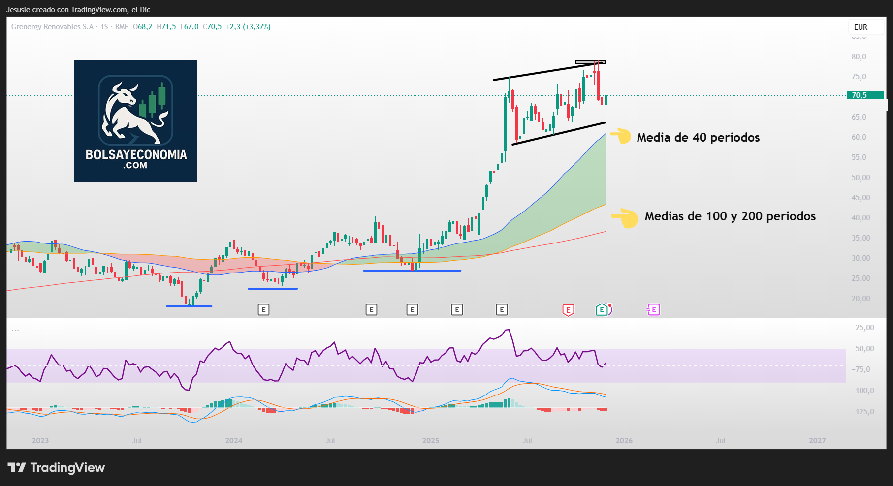Viewport: 893px width, 486px height.
Task: Click the TradingView logo at bottom left
Action: tap(56, 467)
